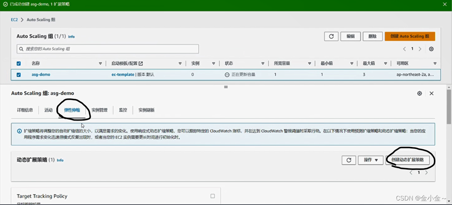Switch to the 弹性伸缩 tab
The height and width of the screenshot is (205, 452).
click(x=72, y=110)
